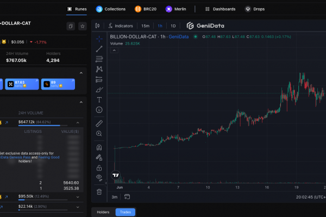Screen dimensions: 326x217
Task: Follow the Feeling Good link
Action: (49, 157)
